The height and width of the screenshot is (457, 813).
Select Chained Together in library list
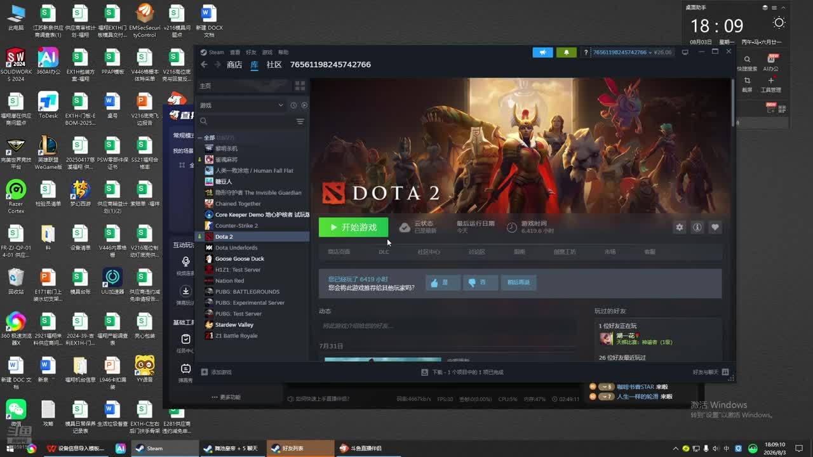point(253,204)
